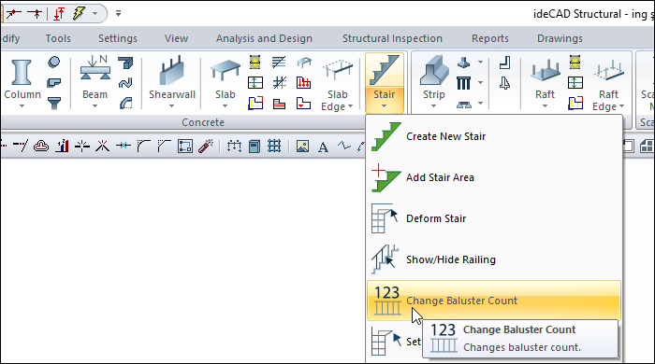Expand the Strip dropdown arrow

(433, 106)
